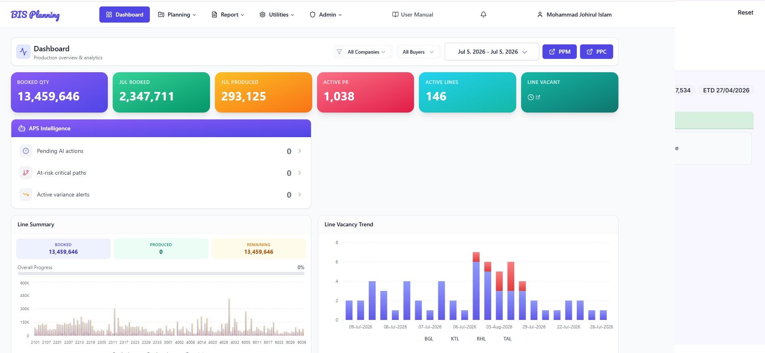This screenshot has height=353, width=765.
Task: Click the PPM button
Action: 559,52
